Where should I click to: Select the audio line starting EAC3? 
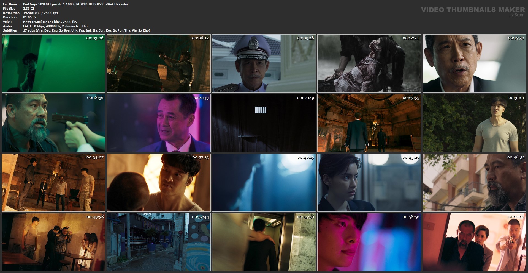[55, 26]
